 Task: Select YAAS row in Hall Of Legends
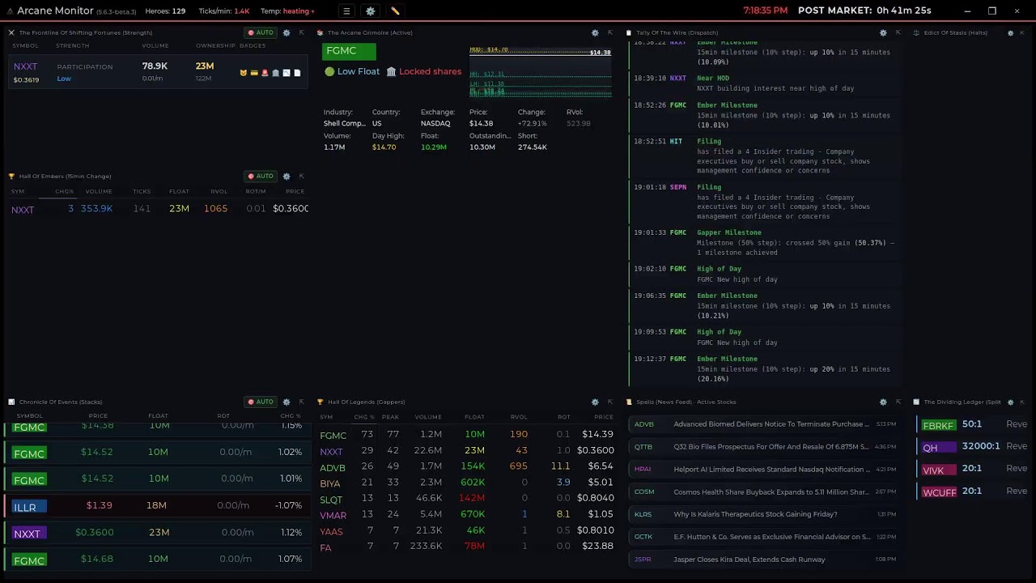[x=466, y=530]
